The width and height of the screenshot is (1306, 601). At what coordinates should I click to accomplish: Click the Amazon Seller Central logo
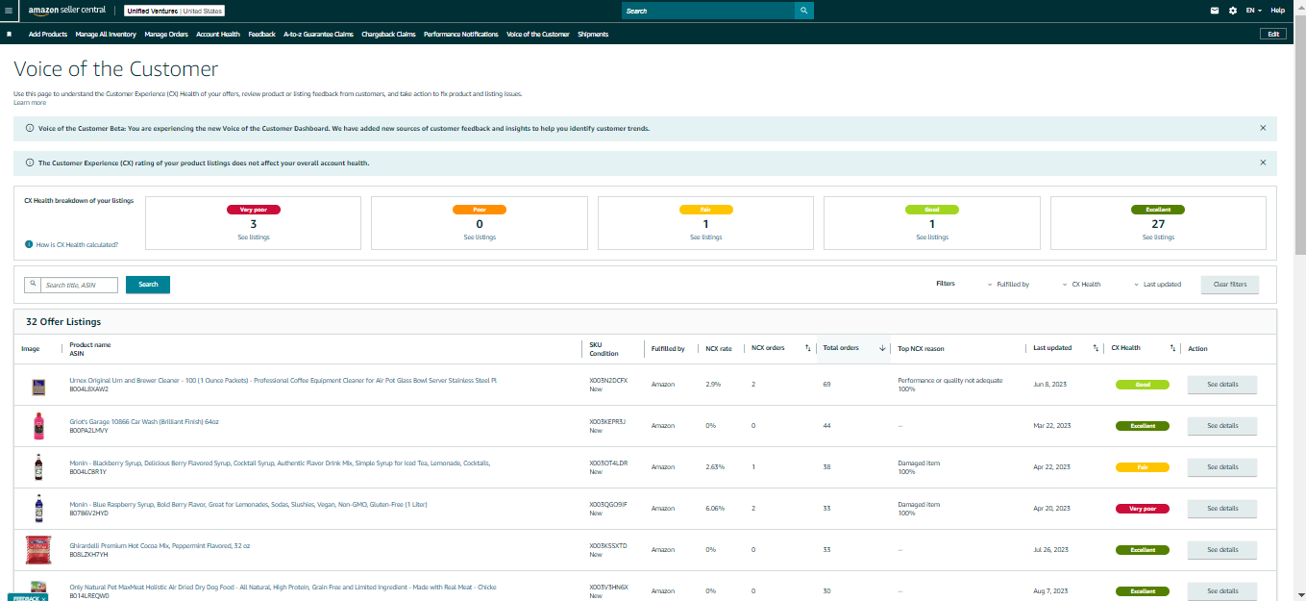66,10
